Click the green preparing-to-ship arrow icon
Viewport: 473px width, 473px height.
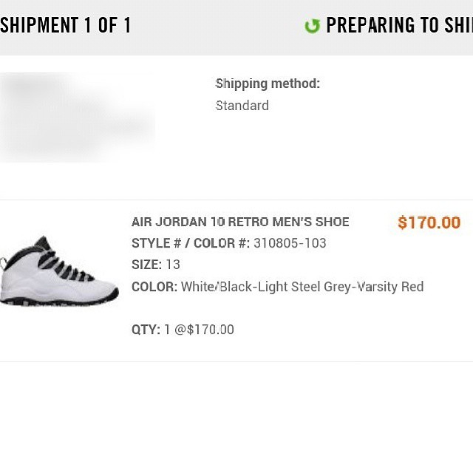[x=313, y=26]
